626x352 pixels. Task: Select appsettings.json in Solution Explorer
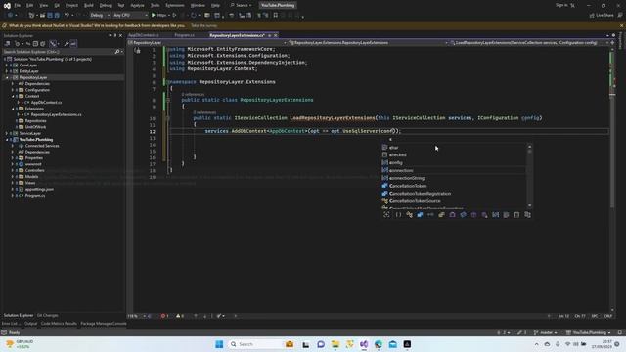tap(39, 189)
